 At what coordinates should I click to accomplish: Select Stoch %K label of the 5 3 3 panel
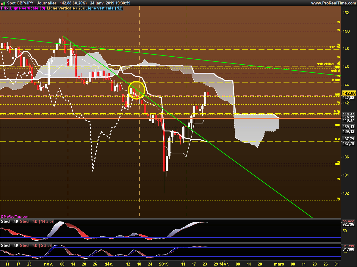9,245
